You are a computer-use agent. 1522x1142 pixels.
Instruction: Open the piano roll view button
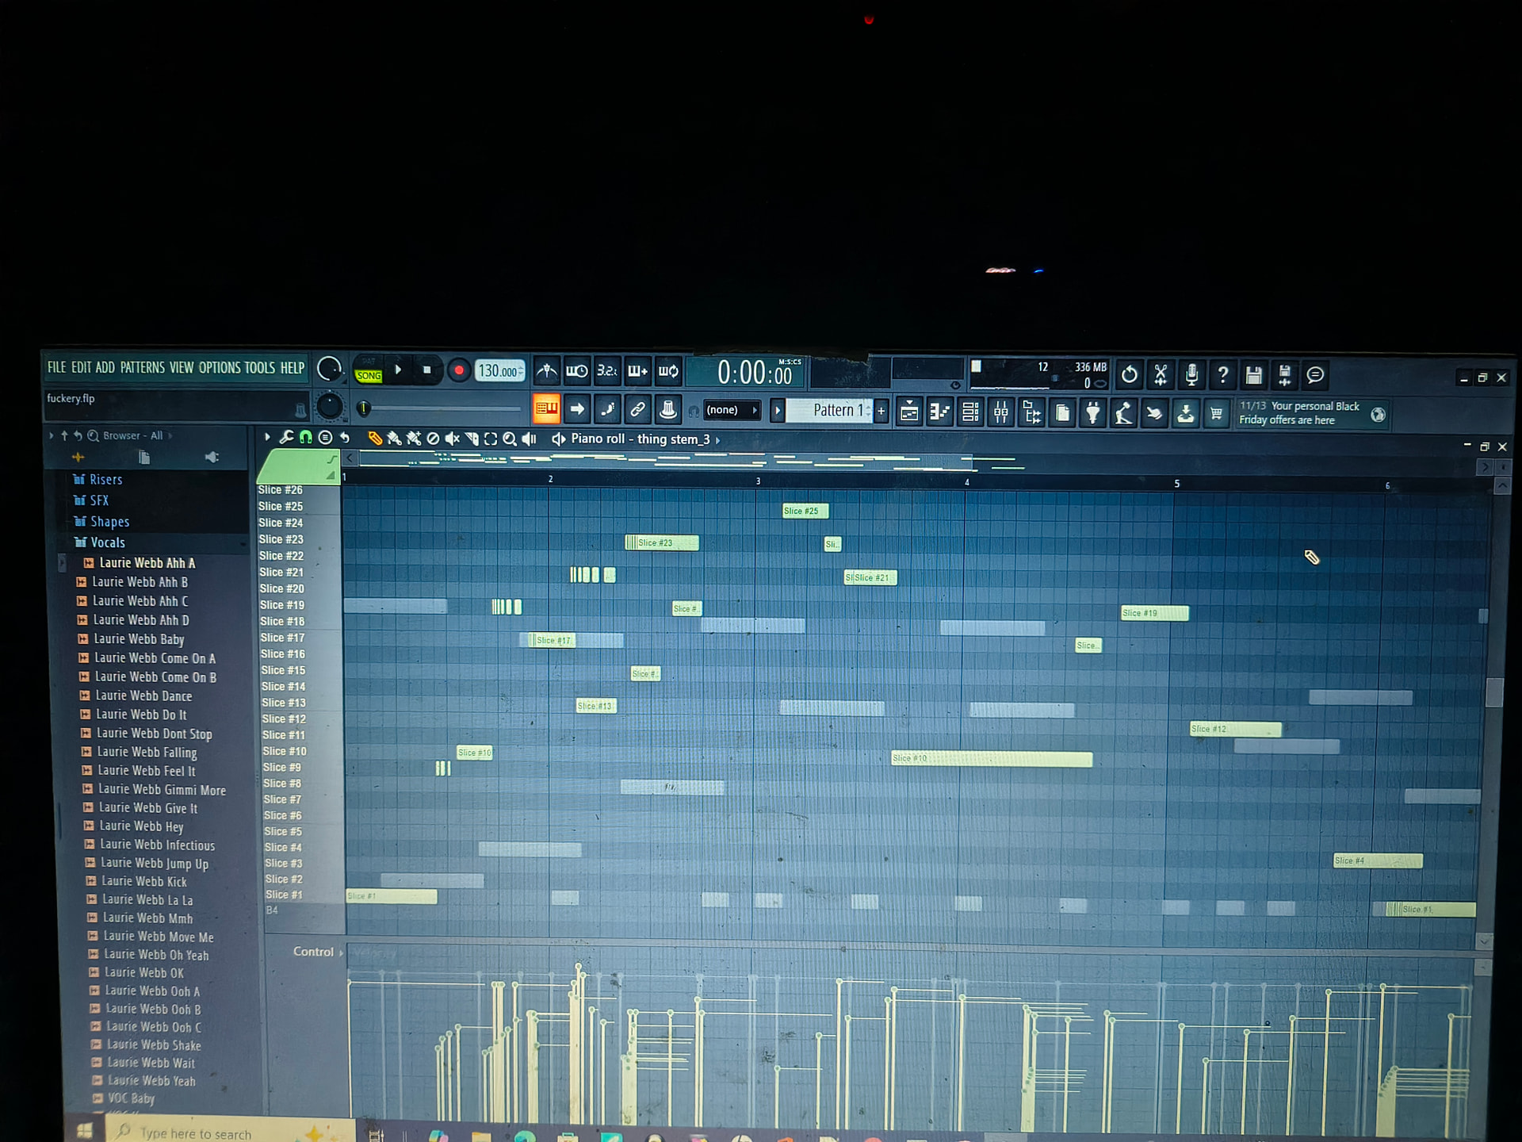pos(939,412)
